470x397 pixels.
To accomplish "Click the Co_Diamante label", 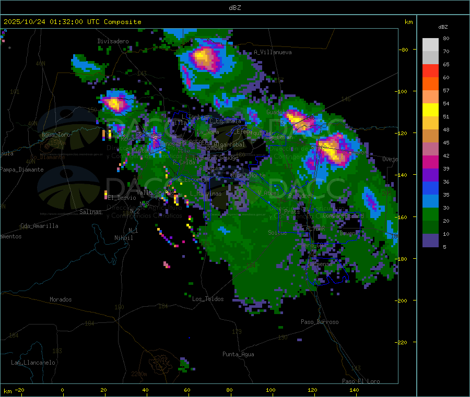I will [48, 157].
